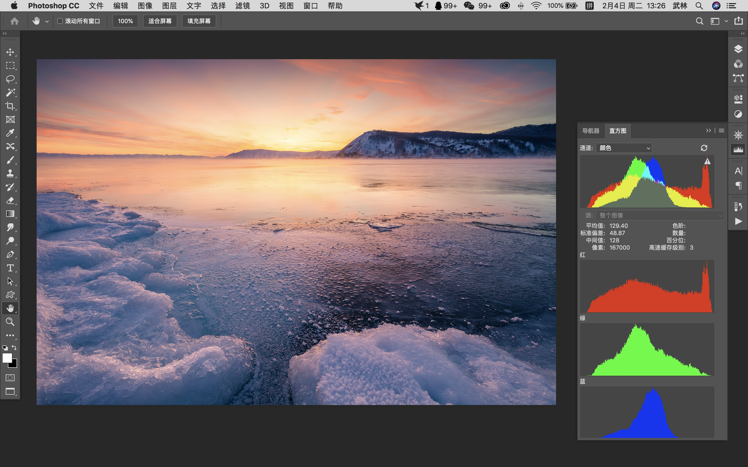The width and height of the screenshot is (748, 467).
Task: Click the Share image button
Action: click(738, 21)
